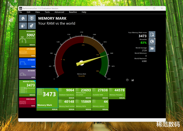Open the Home icon button
This screenshot has width=183, height=131.
click(23, 18)
